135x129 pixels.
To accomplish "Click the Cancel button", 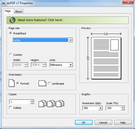I will pyautogui.click(x=103, y=123).
